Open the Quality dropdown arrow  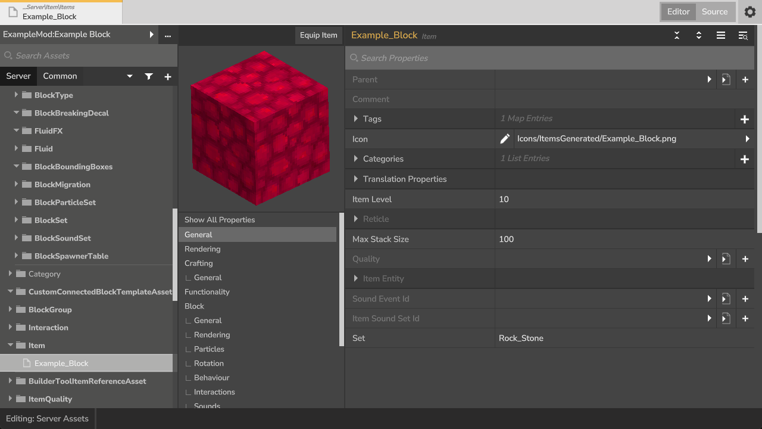tap(709, 259)
